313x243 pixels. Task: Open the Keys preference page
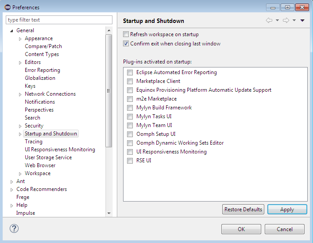coord(30,86)
